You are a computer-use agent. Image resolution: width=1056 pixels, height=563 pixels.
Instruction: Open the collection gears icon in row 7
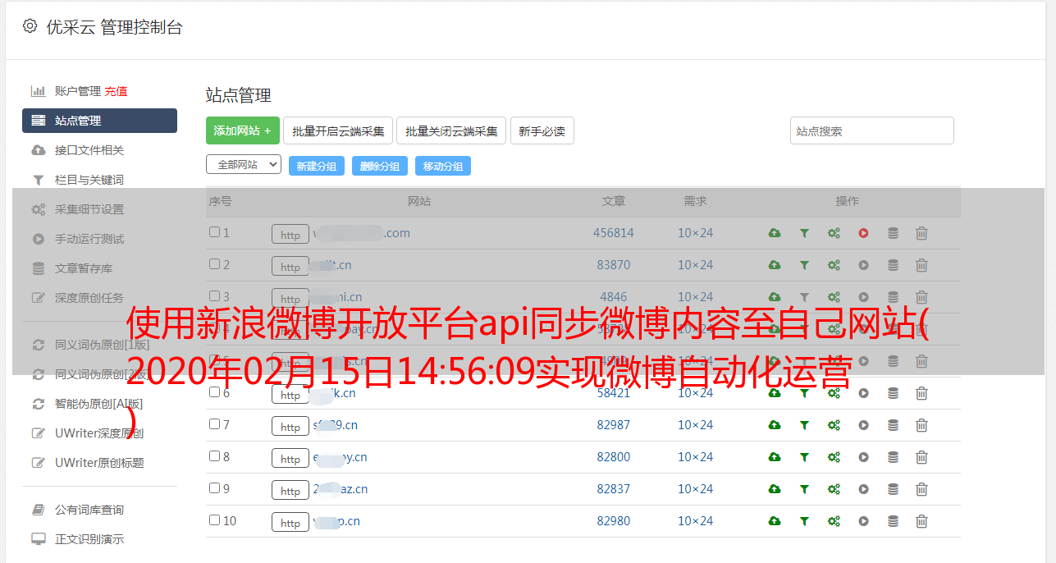pyautogui.click(x=834, y=425)
